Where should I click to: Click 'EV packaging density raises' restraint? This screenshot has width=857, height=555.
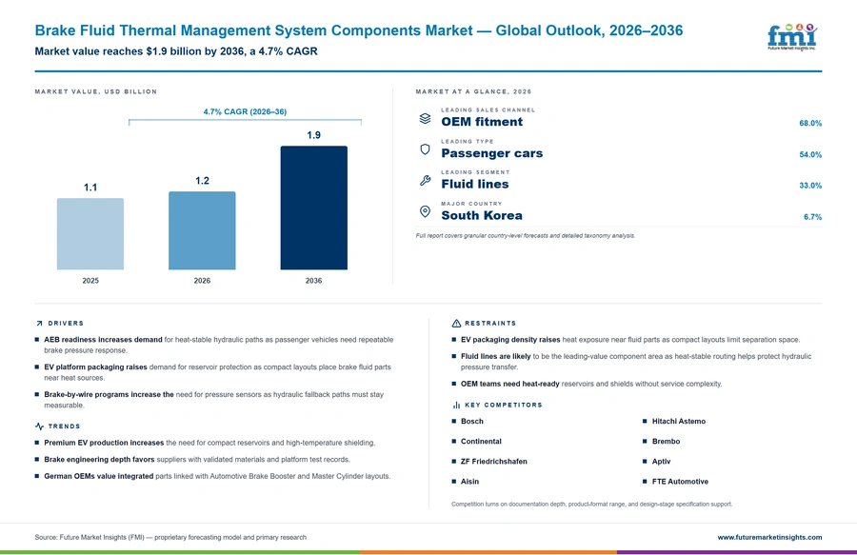click(x=510, y=340)
